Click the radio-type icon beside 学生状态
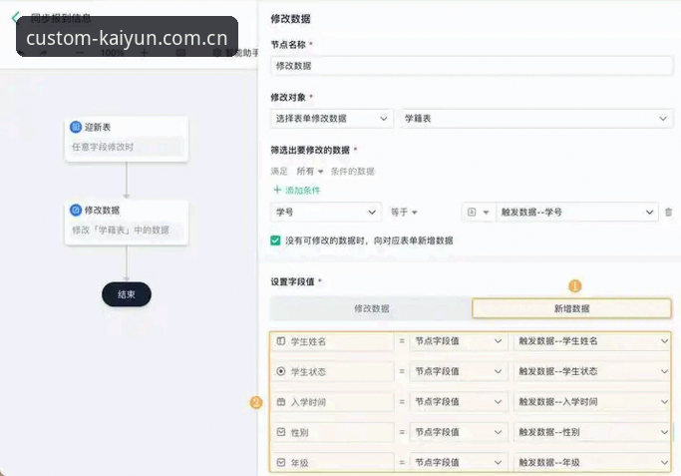The image size is (681, 476). coord(281,371)
